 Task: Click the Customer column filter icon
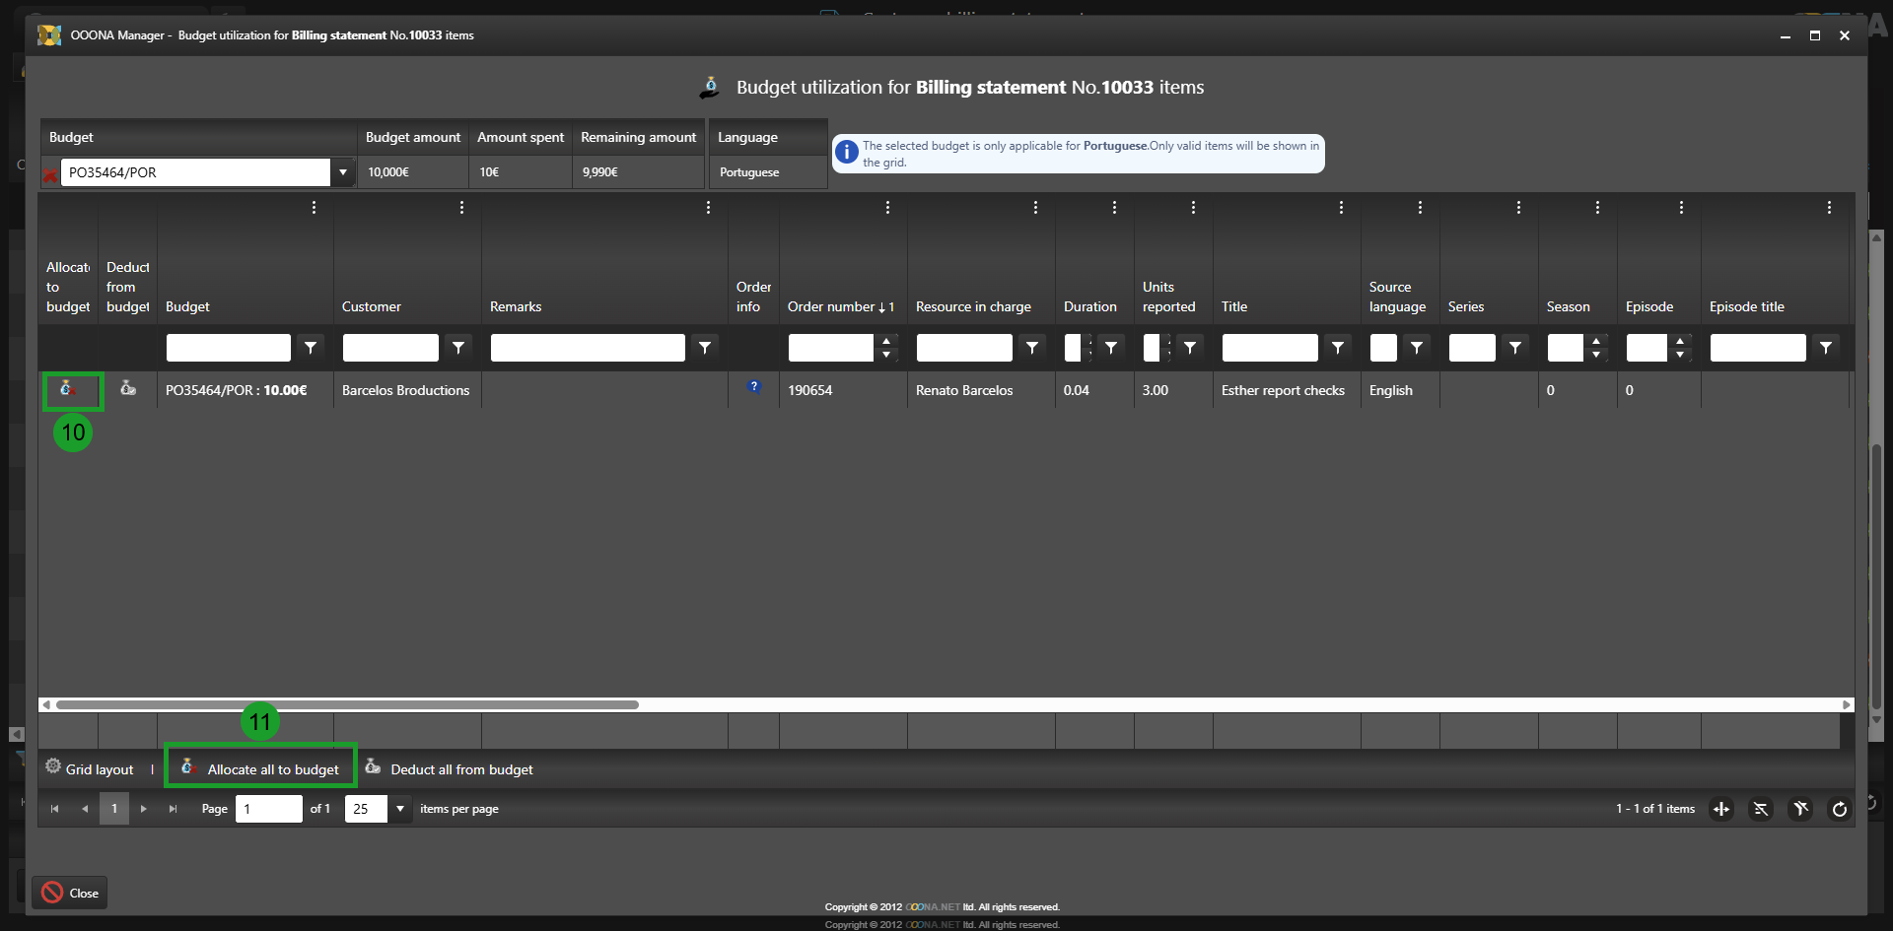pos(458,347)
